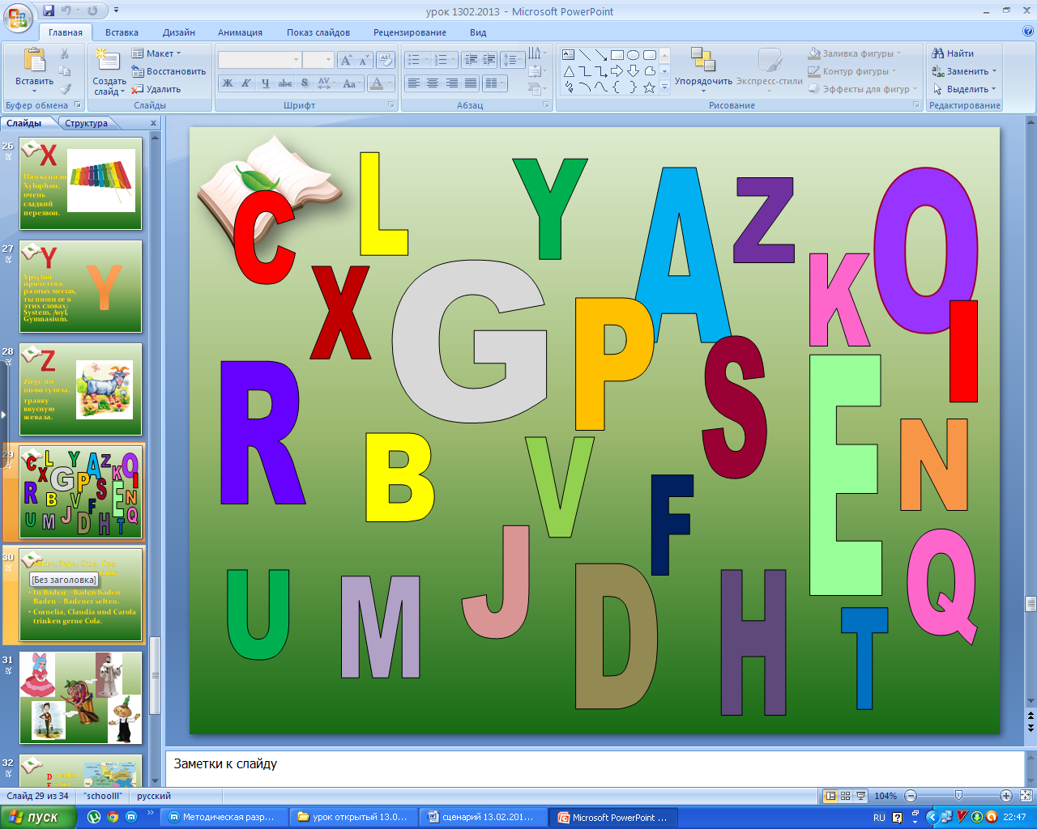Open the Макет layout dropdown

coord(157,53)
